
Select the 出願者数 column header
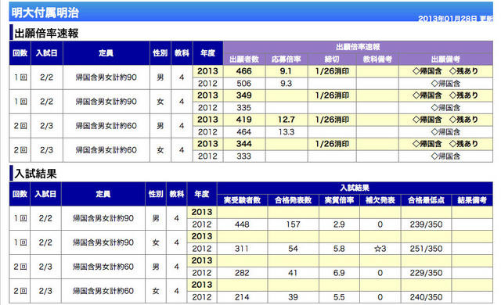pos(244,59)
